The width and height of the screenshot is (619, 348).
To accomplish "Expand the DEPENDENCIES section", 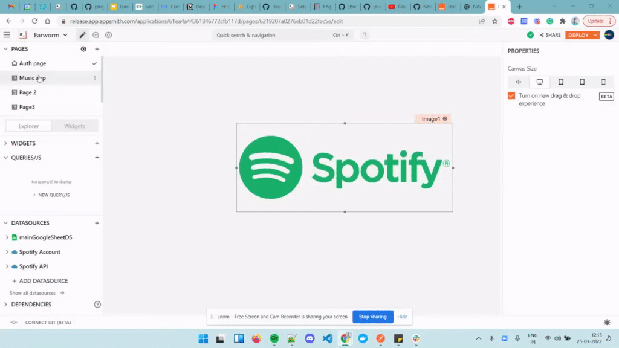I will [x=5, y=304].
